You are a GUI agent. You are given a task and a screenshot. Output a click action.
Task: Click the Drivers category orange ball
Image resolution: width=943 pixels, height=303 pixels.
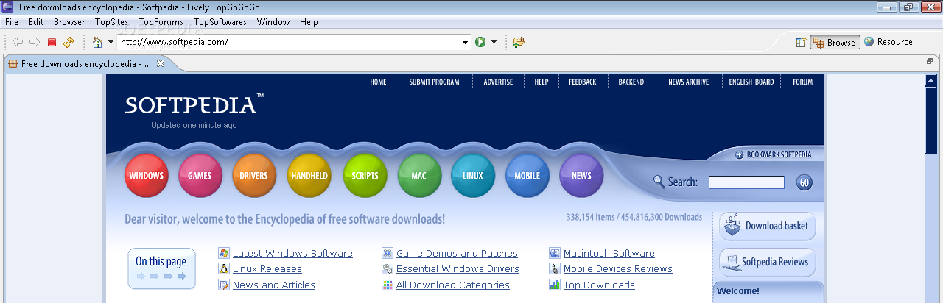click(x=254, y=176)
